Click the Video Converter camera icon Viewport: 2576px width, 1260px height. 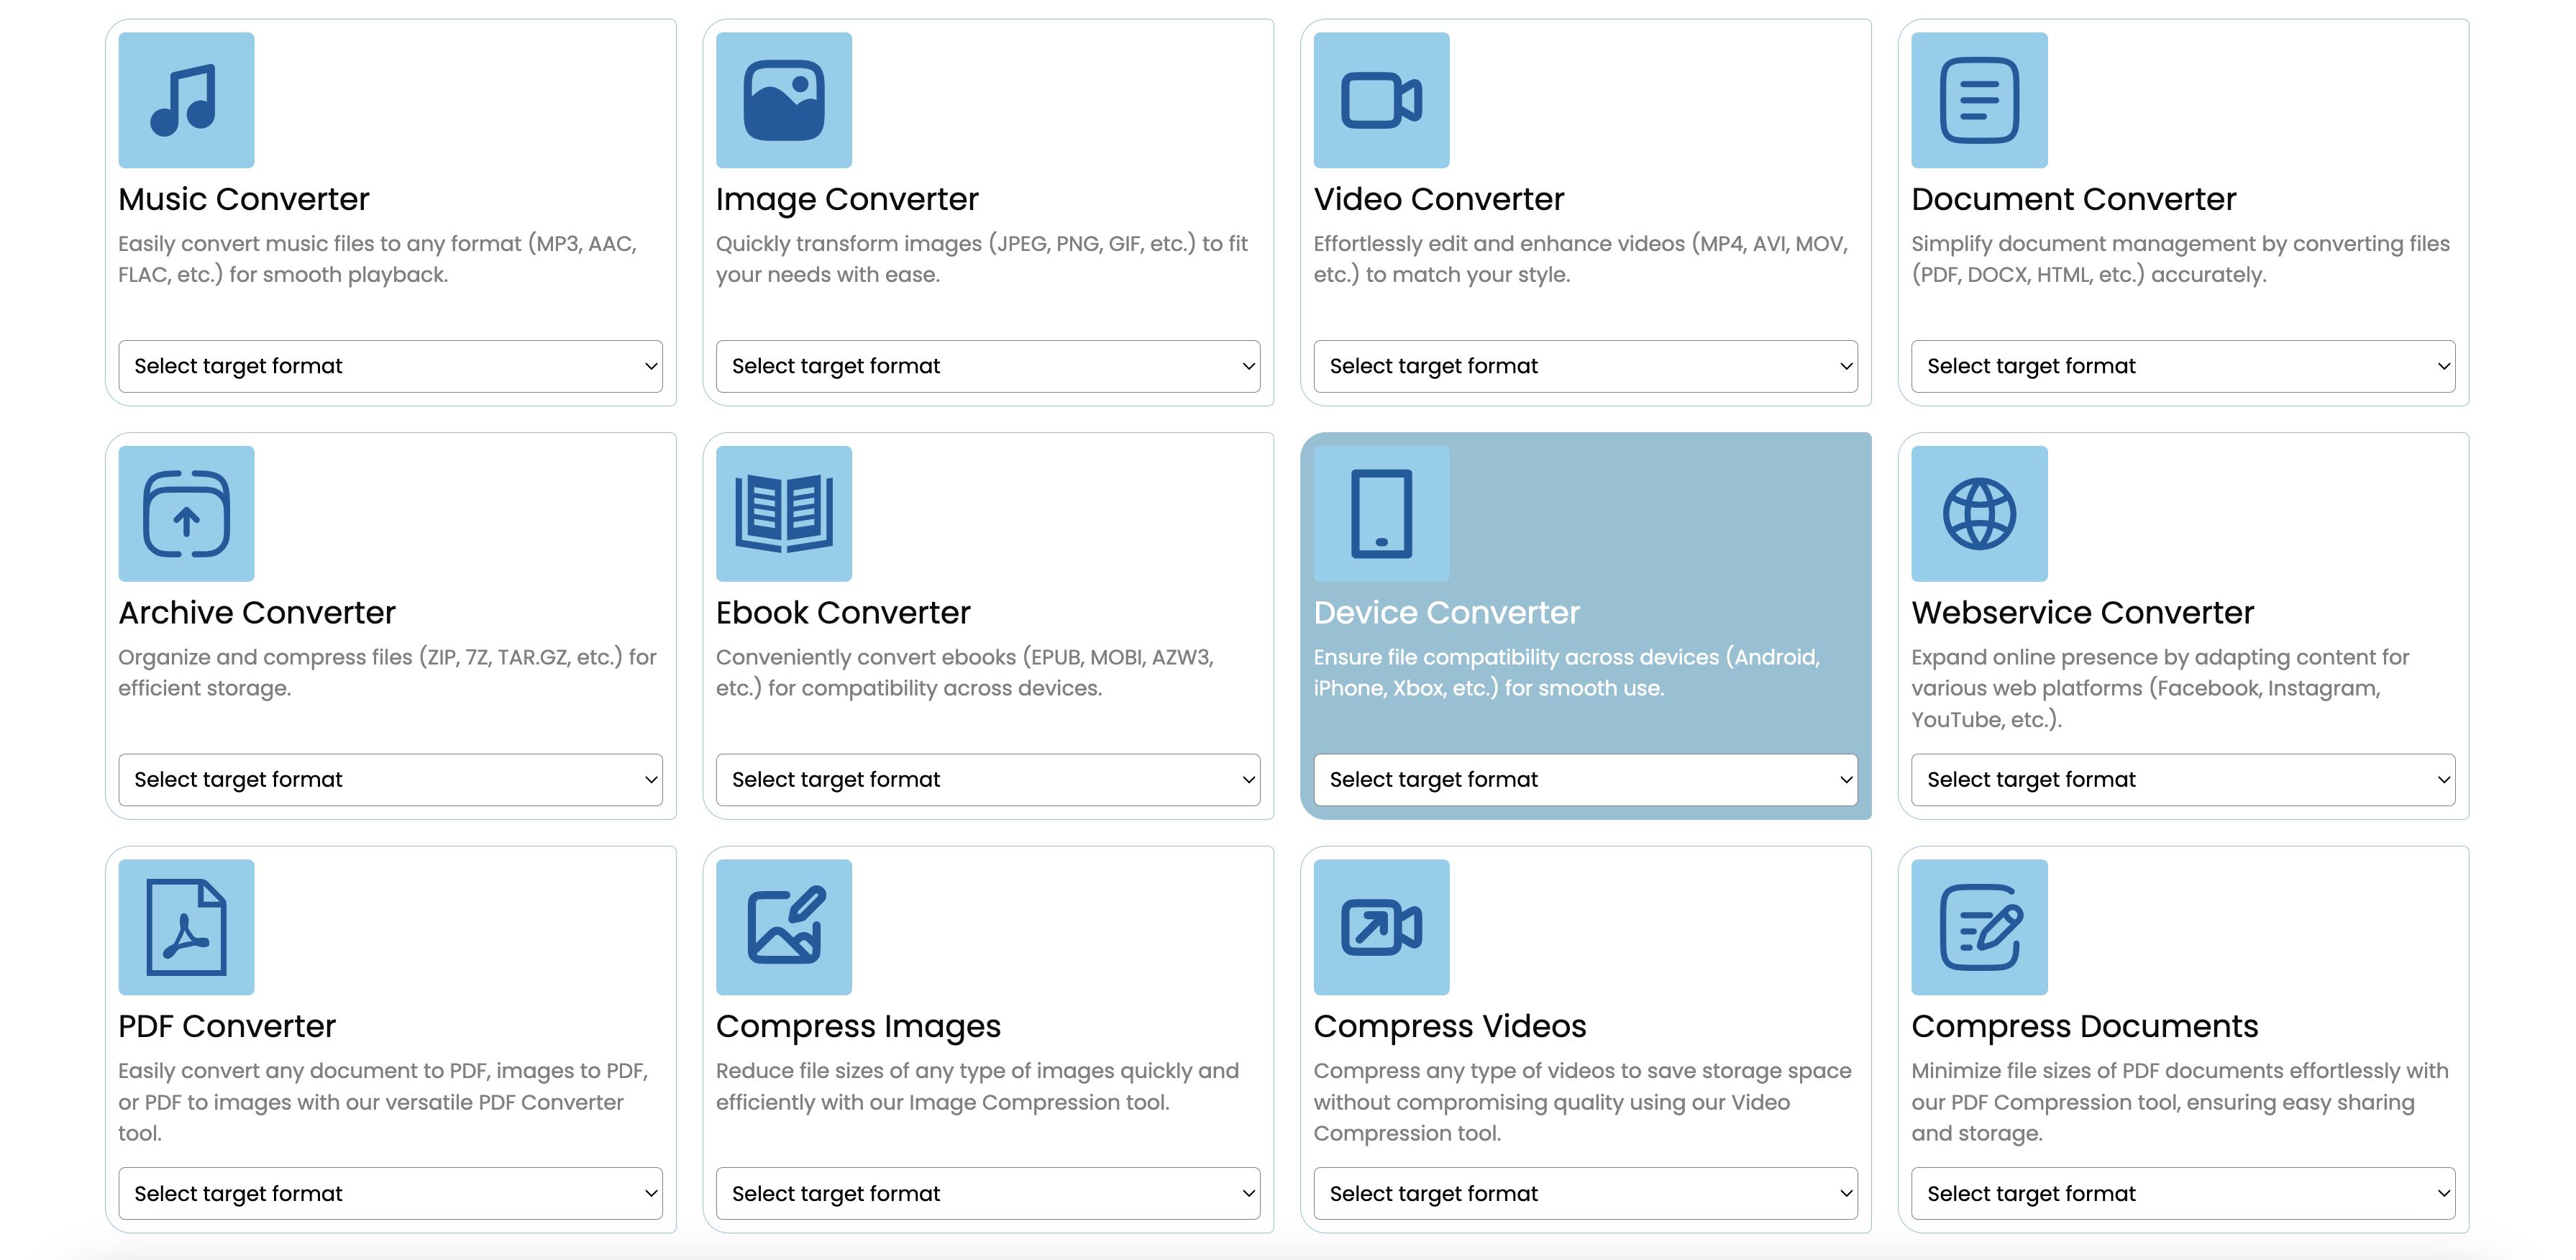[x=1381, y=100]
